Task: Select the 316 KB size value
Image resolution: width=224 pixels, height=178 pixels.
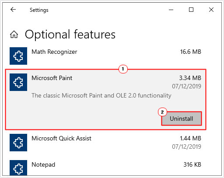Action: (192, 164)
